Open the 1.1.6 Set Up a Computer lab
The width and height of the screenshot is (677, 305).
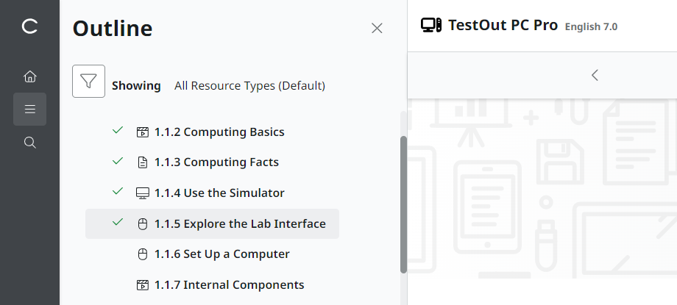[221, 254]
